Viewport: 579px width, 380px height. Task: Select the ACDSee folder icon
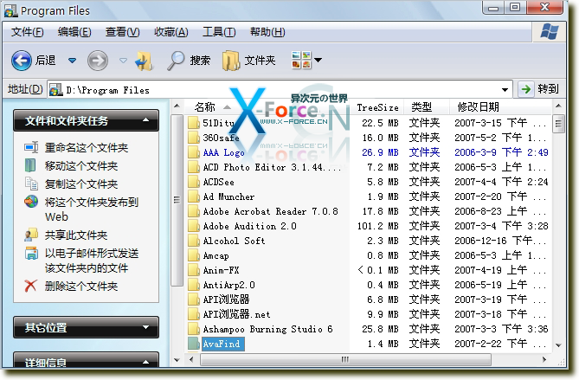point(194,182)
